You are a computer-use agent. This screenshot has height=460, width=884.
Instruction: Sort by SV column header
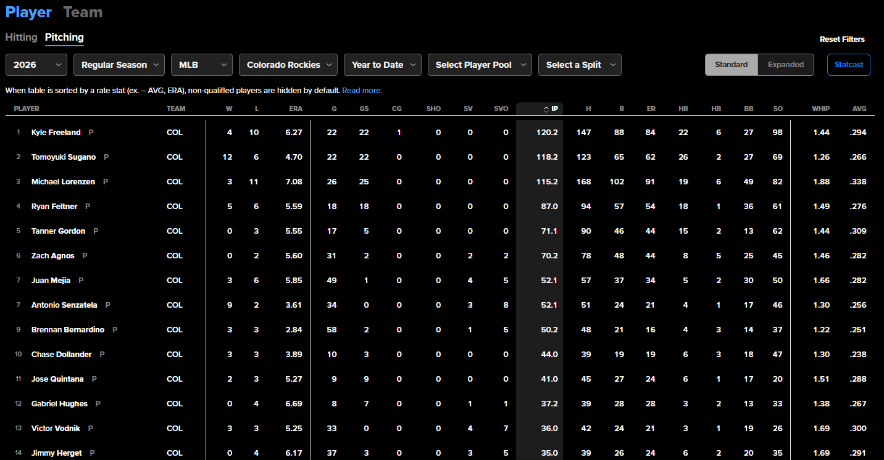point(468,109)
